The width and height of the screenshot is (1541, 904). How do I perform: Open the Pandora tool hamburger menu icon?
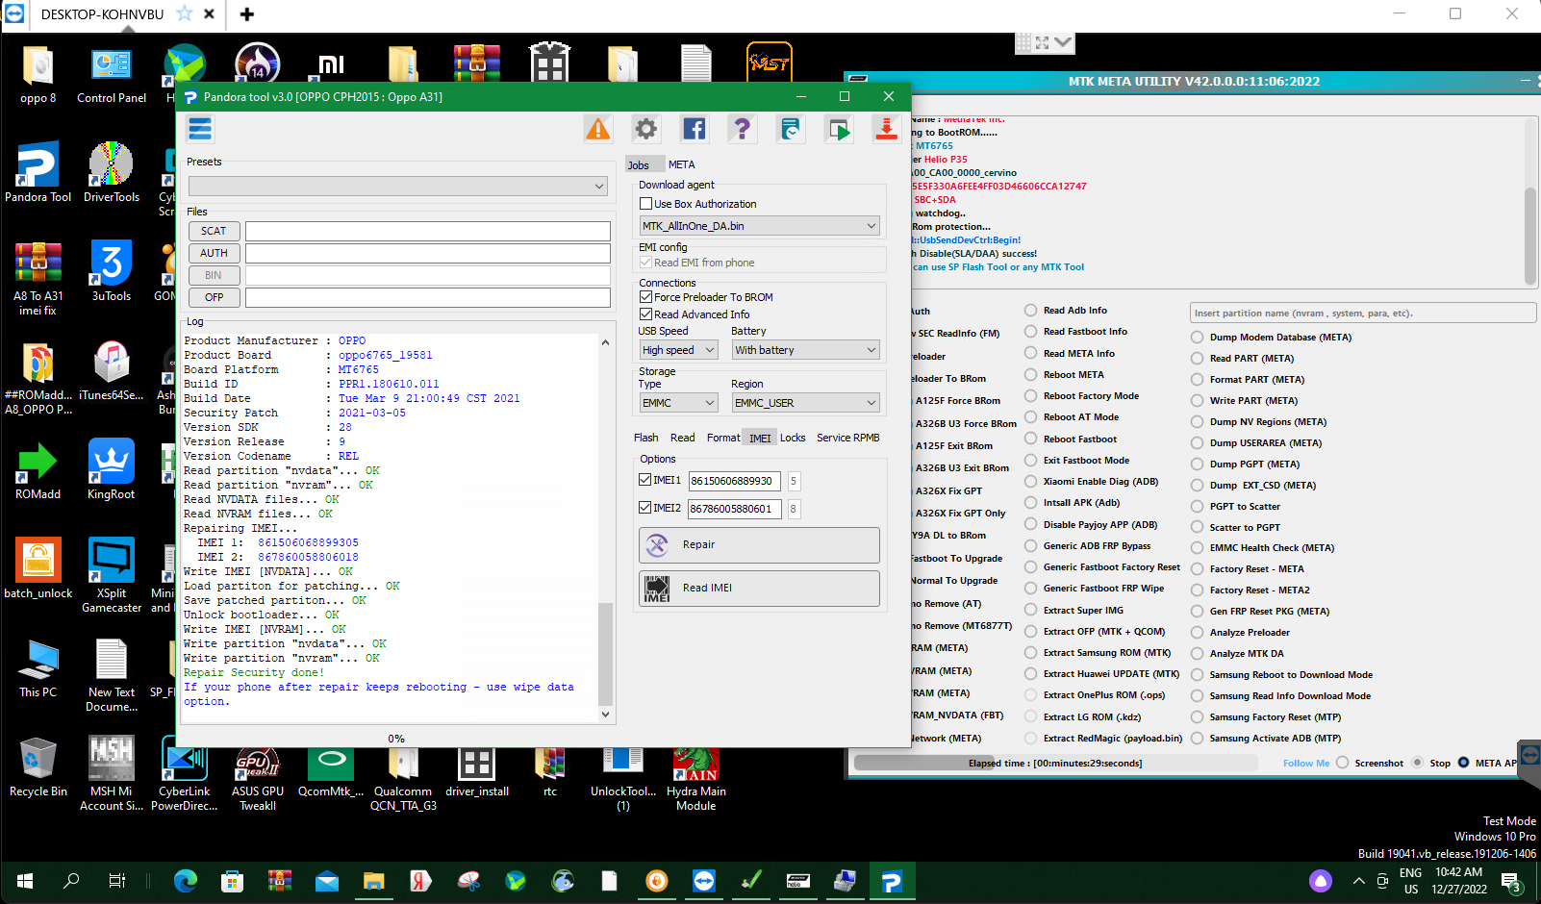tap(200, 129)
